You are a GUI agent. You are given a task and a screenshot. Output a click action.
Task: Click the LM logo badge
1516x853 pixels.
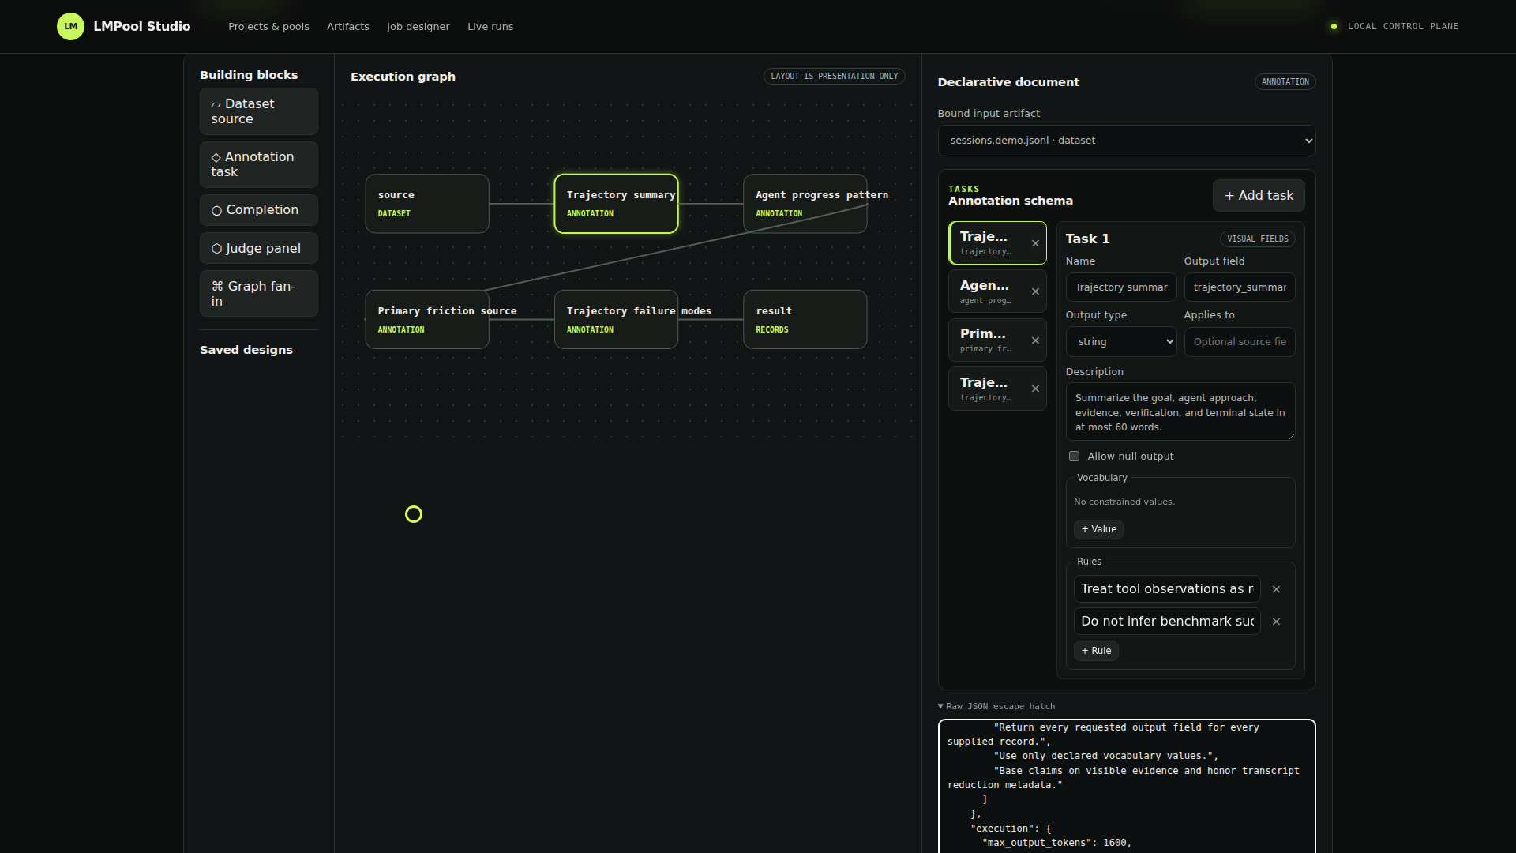(x=70, y=26)
